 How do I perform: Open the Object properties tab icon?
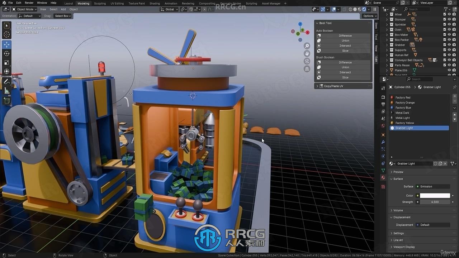(383, 135)
